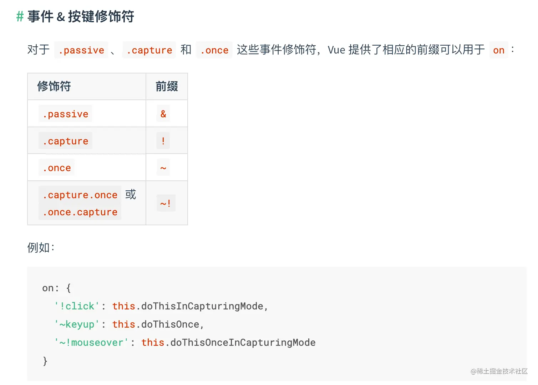The width and height of the screenshot is (538, 385).
Task: Click the '~!mouseover' string in the code
Action: tap(91, 343)
